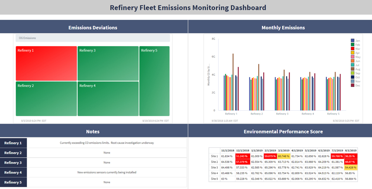Image resolution: width=372 pixels, height=189 pixels.
Task: Toggle the Mar legend entry
Action: (355, 49)
